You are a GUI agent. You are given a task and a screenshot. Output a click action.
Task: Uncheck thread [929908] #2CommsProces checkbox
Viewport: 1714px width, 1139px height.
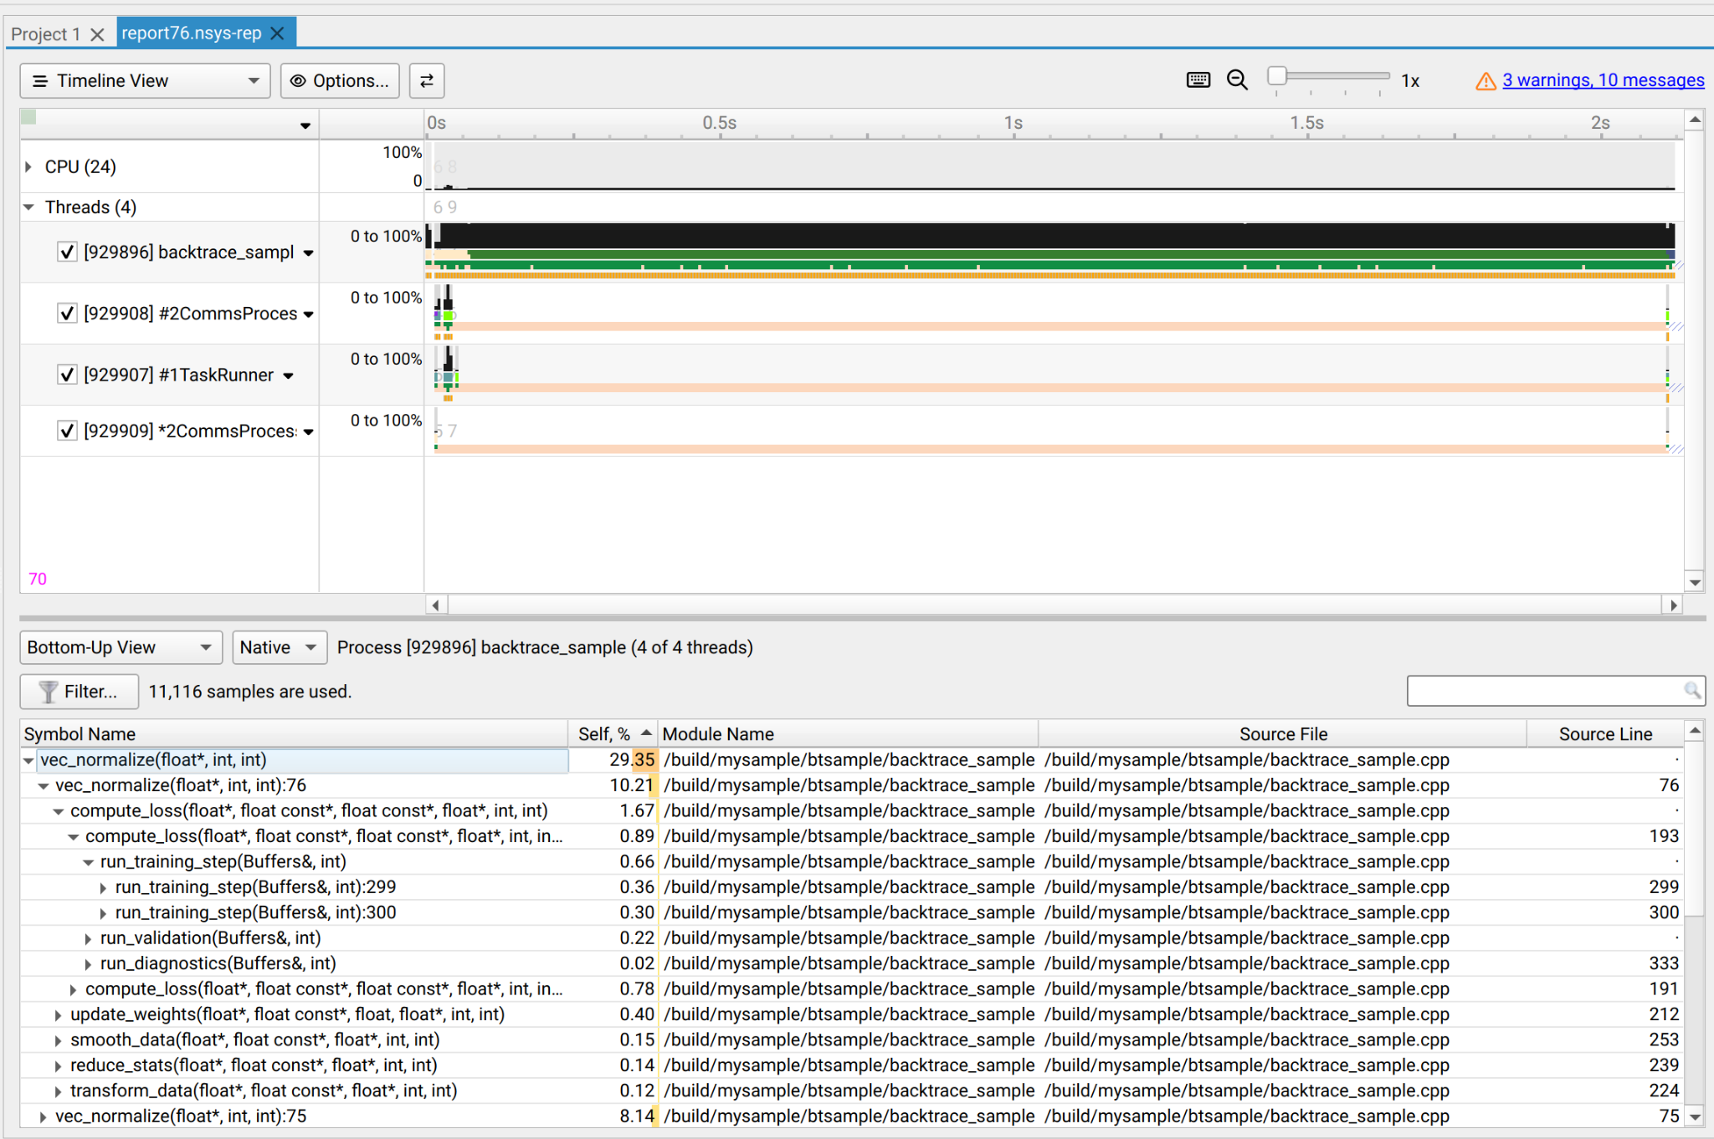(x=68, y=314)
